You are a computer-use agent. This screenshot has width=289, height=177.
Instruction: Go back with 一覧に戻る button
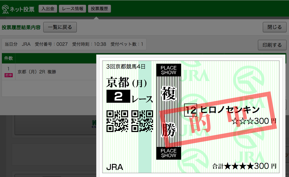[x=60, y=27]
